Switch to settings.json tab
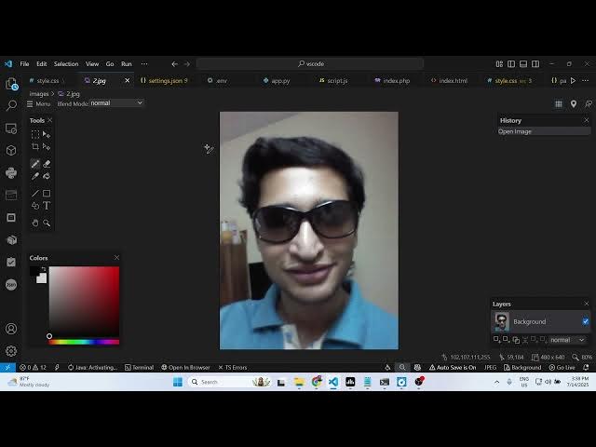 [164, 81]
